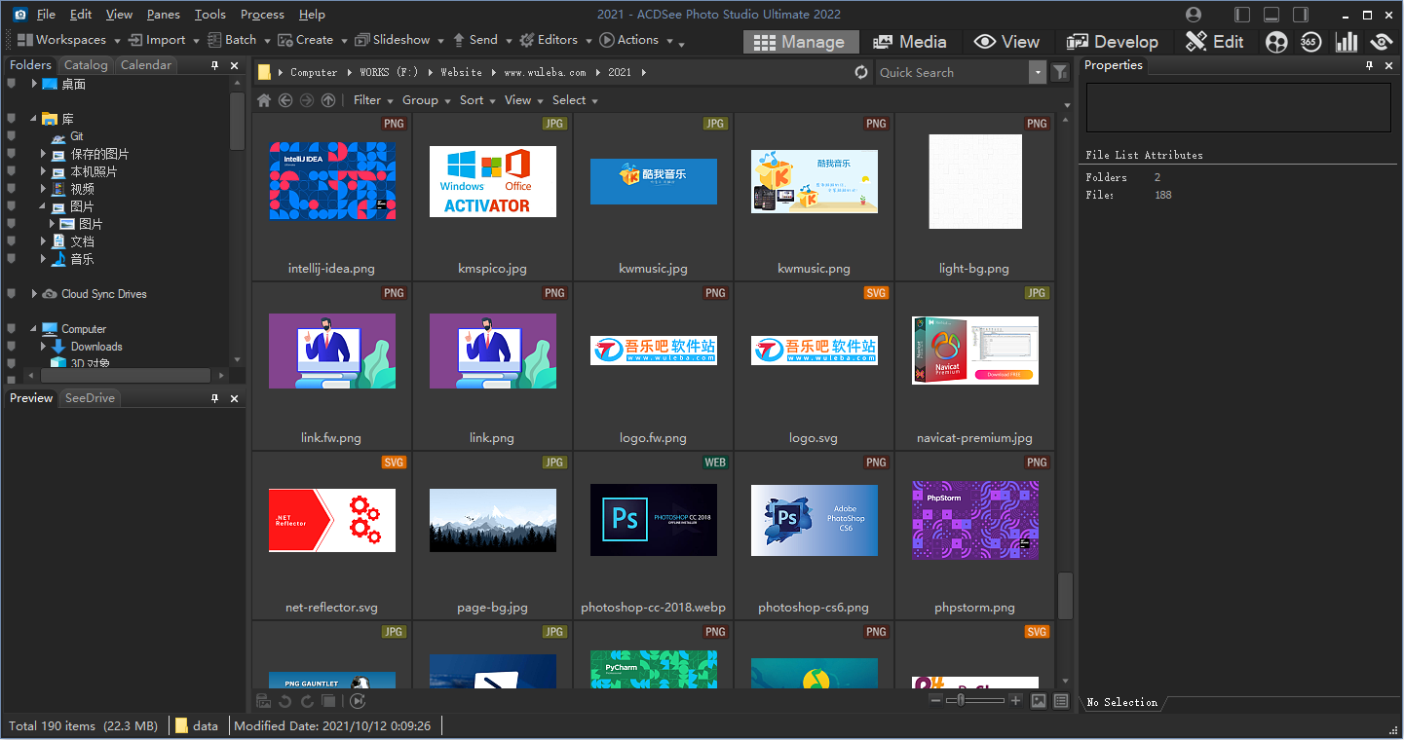This screenshot has width=1404, height=740.
Task: Switch to thumbnail view mode icon
Action: click(1039, 701)
